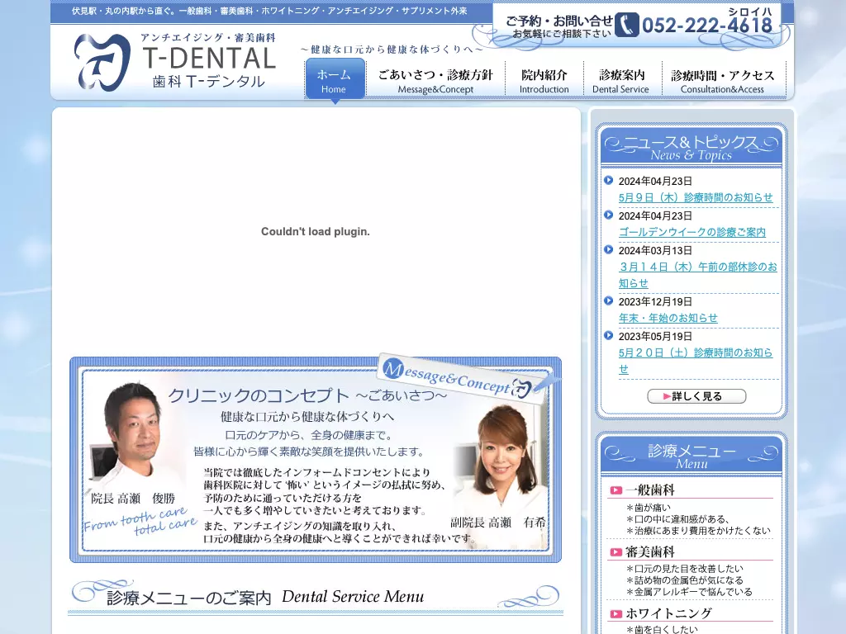Click the small tooth logo on Message&Concept ribbon

(521, 388)
